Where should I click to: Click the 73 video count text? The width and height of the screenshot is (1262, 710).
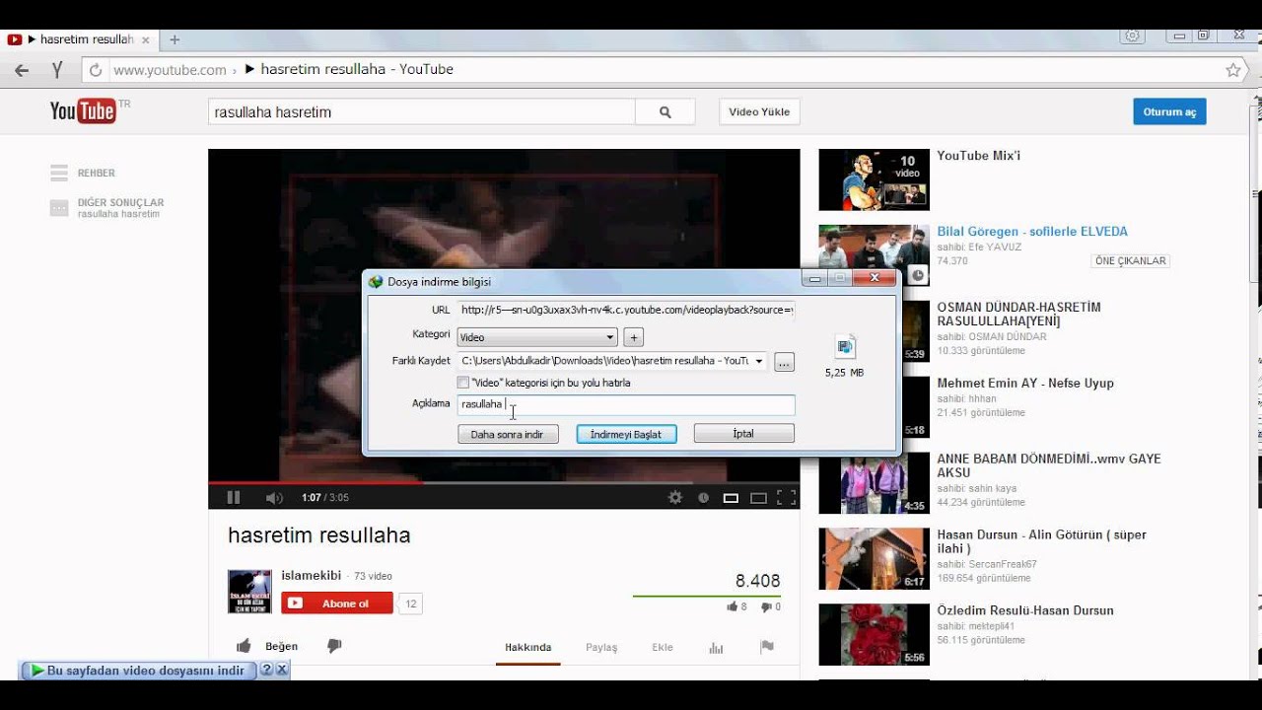pos(373,576)
